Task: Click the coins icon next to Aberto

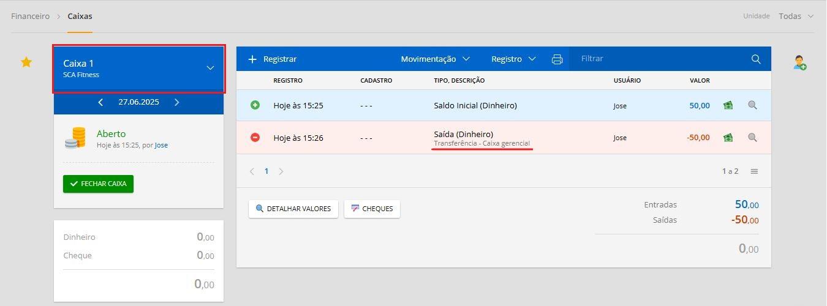Action: [x=75, y=138]
